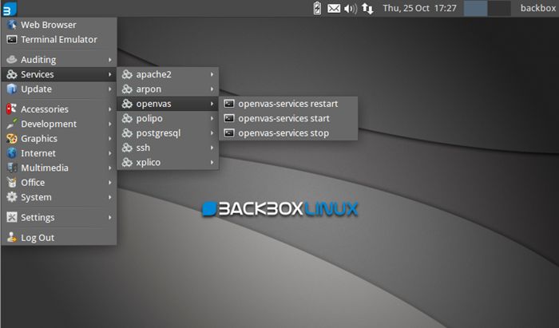This screenshot has height=328, width=559.
Task: Expand the Accessories submenu arrow
Action: 110,109
